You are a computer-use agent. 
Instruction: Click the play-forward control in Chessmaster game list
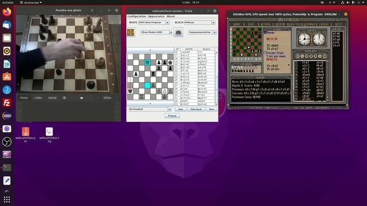point(320,56)
